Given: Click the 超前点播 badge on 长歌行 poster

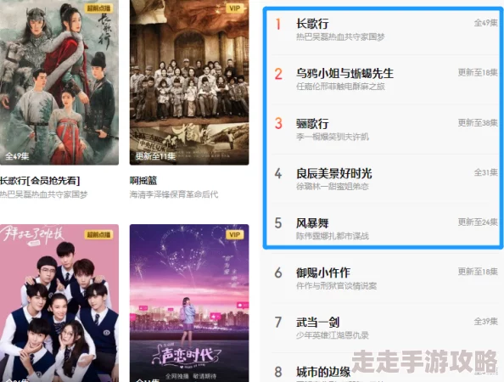Looking at the screenshot, I should [99, 8].
